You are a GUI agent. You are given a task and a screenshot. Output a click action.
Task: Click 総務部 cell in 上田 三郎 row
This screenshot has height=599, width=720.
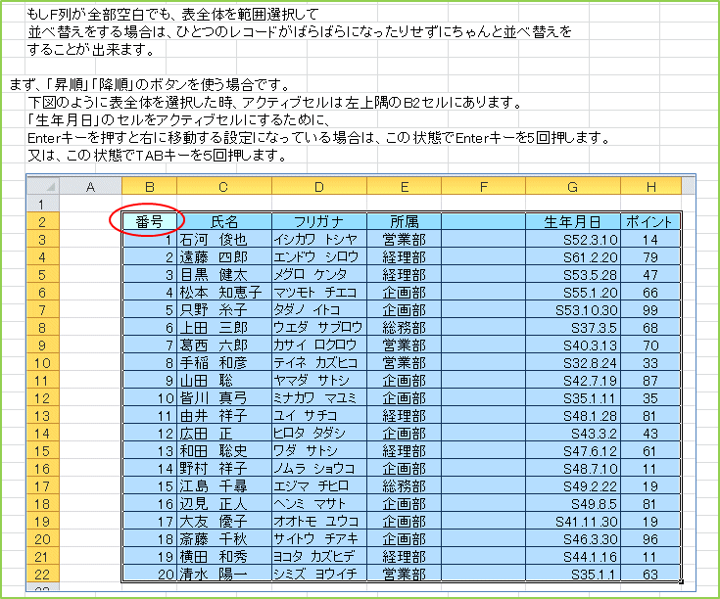tap(404, 327)
